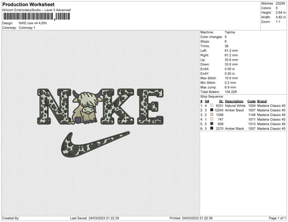Click the design name 'NIKE cow v4 4,8IN'

pyautogui.click(x=33, y=23)
